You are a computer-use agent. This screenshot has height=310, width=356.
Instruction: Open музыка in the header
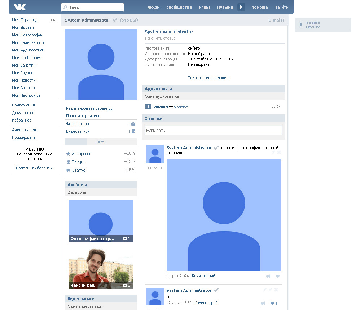[225, 7]
